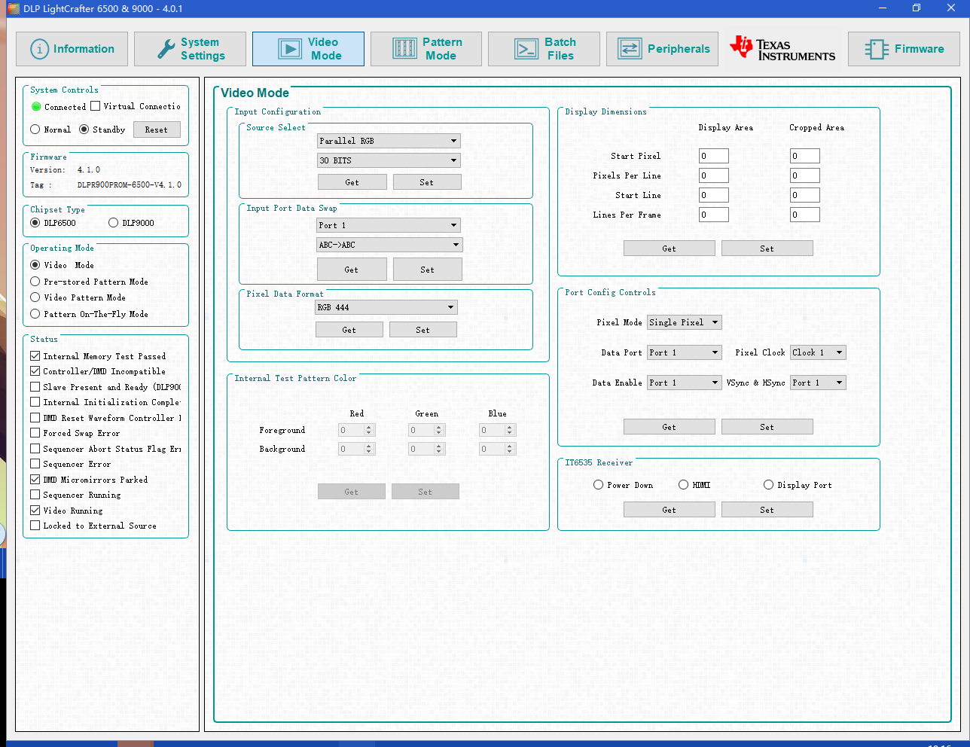Click Get in IT6535 Receiver
The image size is (970, 747).
(670, 510)
